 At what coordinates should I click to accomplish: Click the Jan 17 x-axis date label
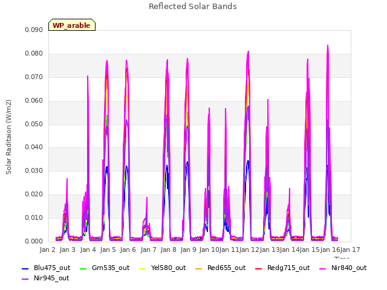(350, 250)
